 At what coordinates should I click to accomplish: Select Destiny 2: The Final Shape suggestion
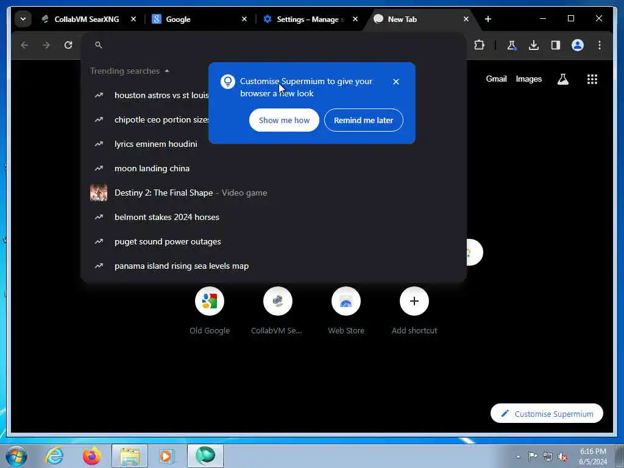[x=274, y=193]
